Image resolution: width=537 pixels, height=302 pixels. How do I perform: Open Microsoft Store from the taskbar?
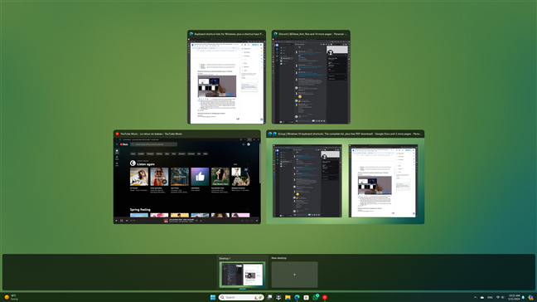click(306, 297)
